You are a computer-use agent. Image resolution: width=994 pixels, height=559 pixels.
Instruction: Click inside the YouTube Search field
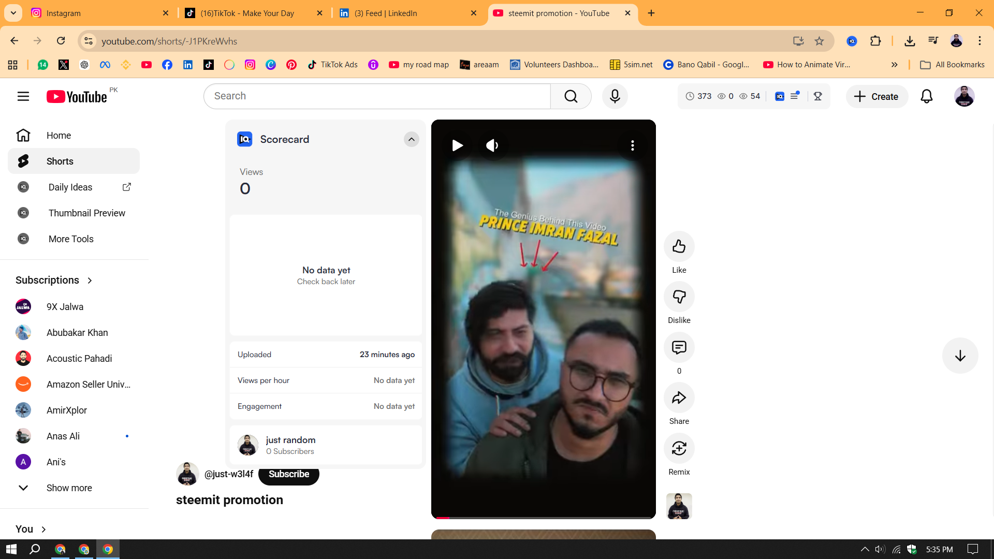[x=377, y=96]
